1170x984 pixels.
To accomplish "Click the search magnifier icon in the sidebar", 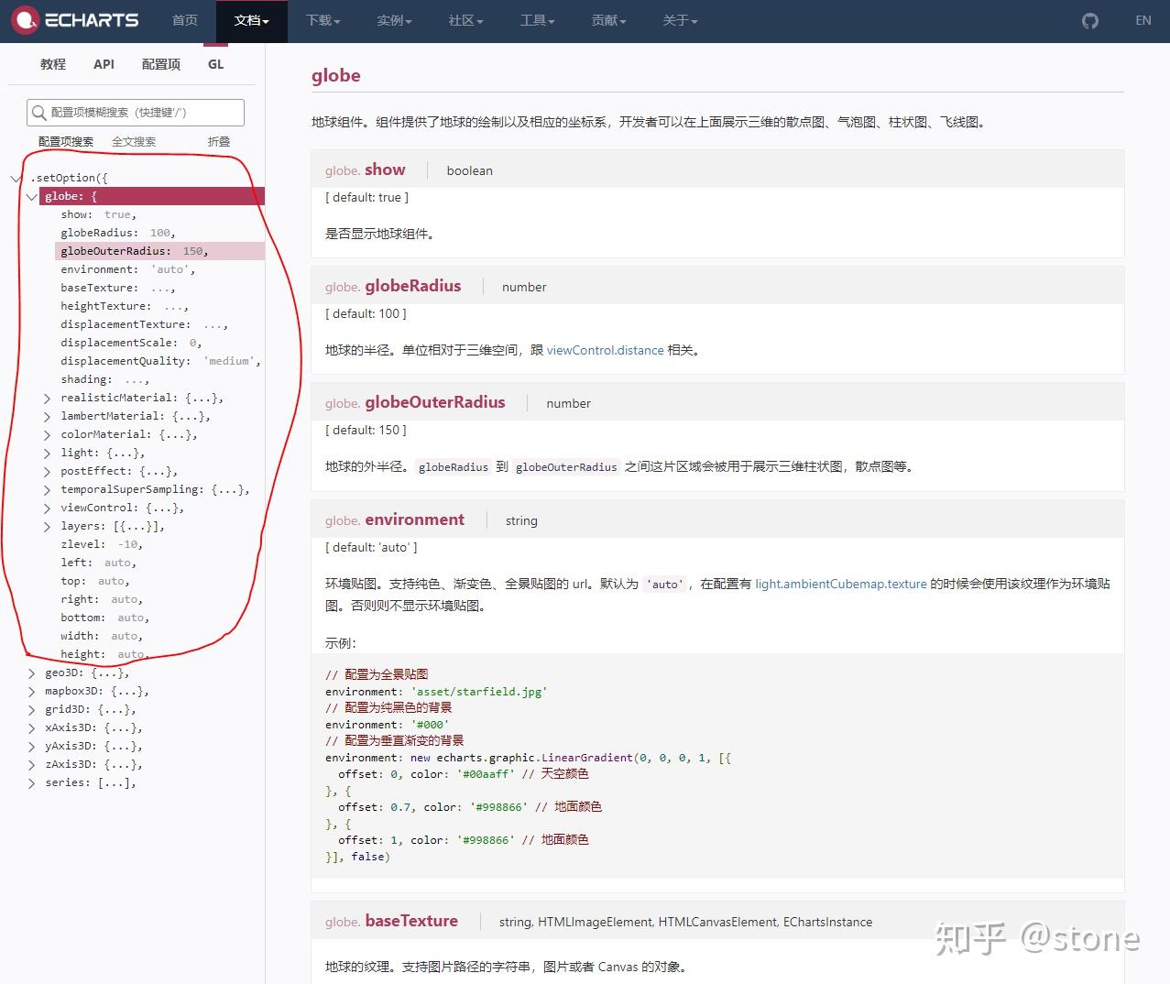I will tap(38, 112).
